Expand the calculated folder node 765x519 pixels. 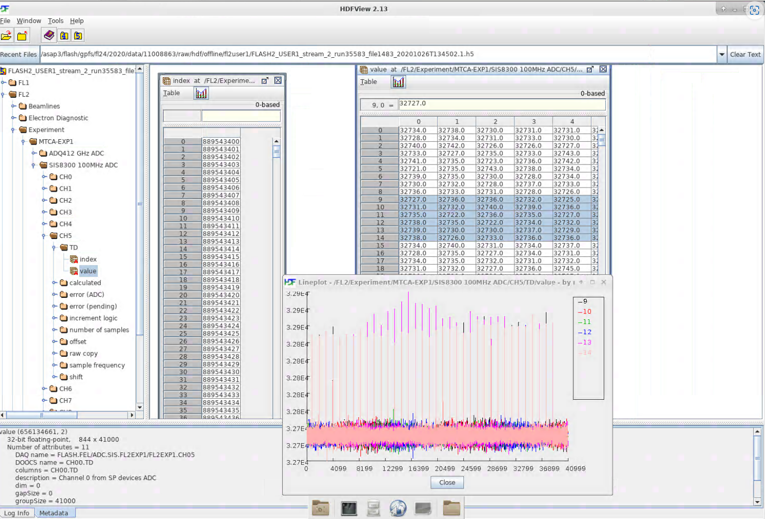coord(55,283)
